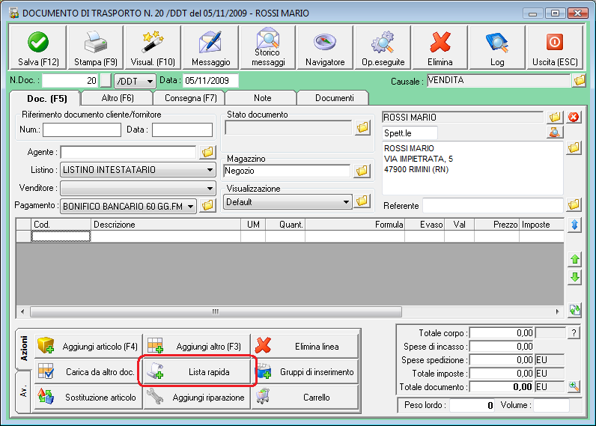Select the Av. vertical tab
Viewport: 596px width, 426px height.
23,392
